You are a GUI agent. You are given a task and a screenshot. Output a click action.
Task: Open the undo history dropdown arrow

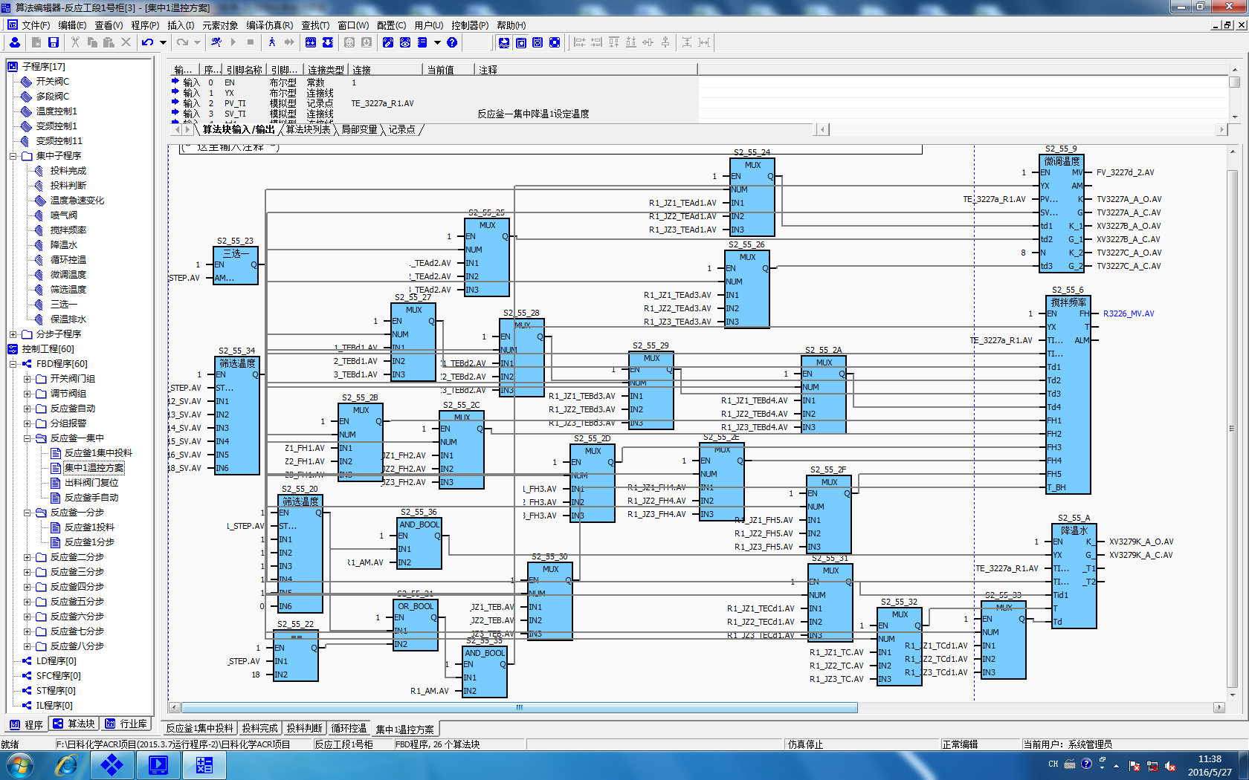point(163,42)
